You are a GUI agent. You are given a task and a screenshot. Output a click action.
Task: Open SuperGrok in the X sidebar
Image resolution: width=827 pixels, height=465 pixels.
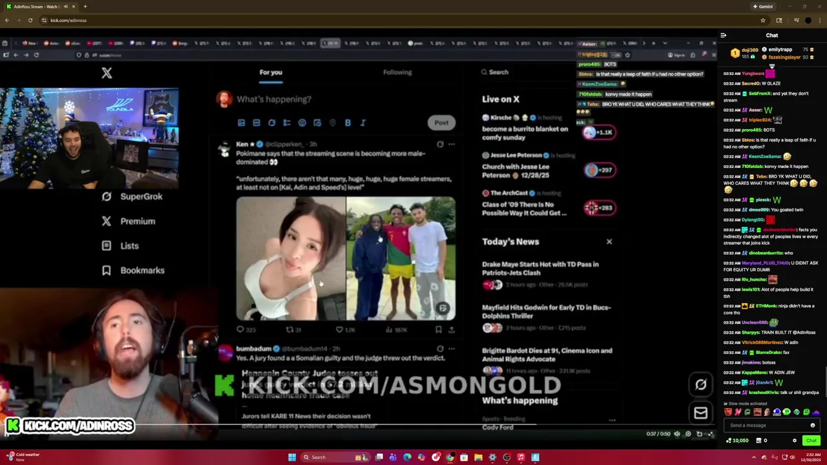(x=132, y=196)
